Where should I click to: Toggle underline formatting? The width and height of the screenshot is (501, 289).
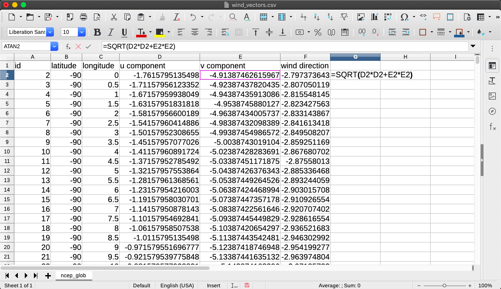click(x=124, y=32)
